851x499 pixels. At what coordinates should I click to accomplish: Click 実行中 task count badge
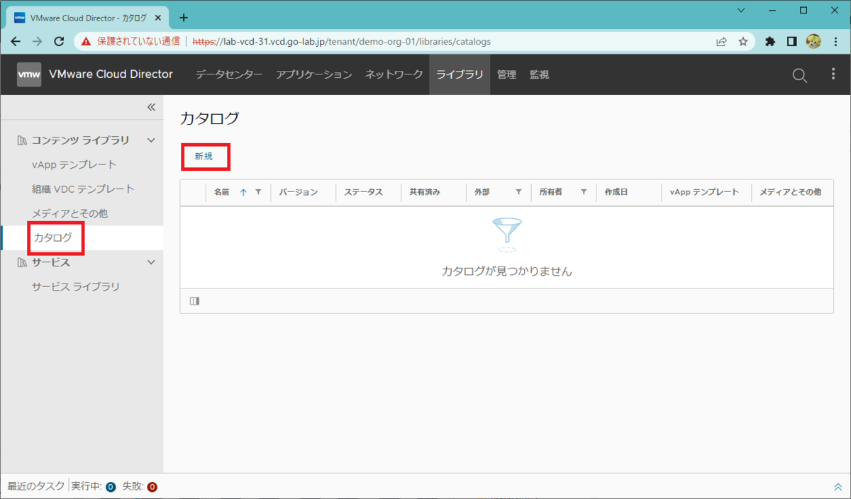click(x=111, y=487)
